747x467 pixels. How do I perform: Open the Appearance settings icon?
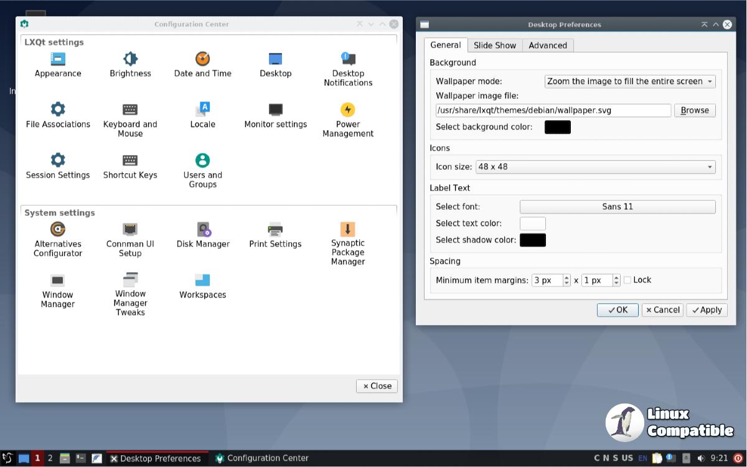click(58, 59)
